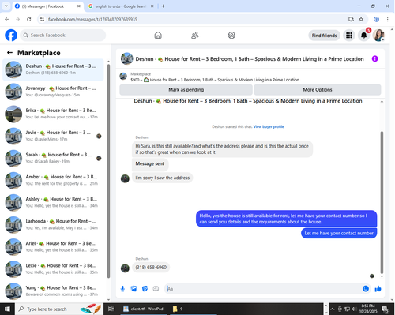Click the More Options button

pos(318,90)
